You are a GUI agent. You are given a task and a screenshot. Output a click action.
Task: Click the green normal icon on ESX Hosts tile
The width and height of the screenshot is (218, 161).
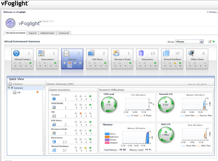(x=105, y=63)
